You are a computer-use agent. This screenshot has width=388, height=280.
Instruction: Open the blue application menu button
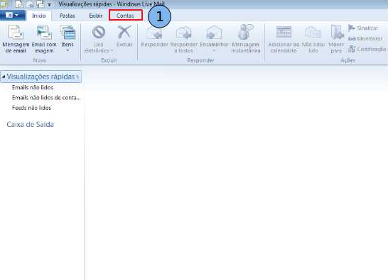coord(12,16)
